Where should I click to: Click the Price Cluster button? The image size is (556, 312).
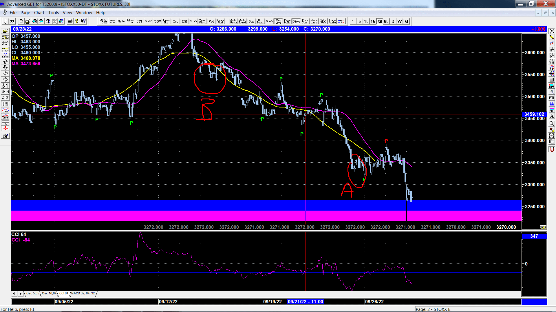305,21
